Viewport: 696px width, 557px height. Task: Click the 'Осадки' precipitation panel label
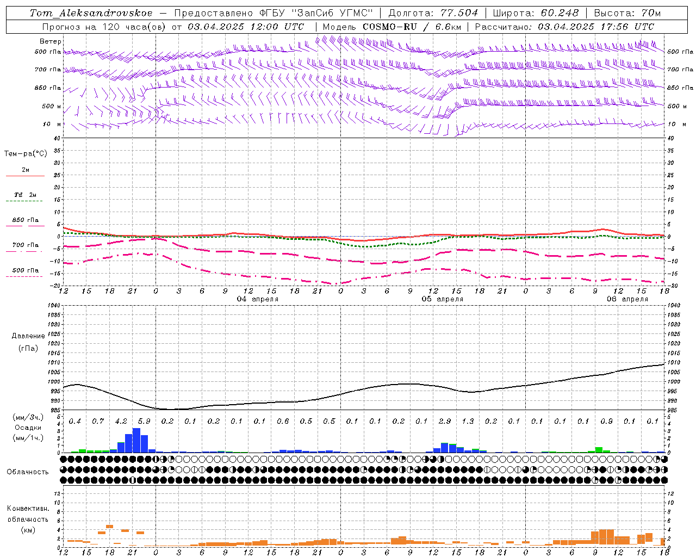pos(28,428)
